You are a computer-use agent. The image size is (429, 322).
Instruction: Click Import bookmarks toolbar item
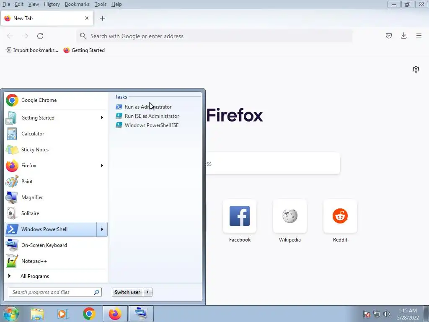click(x=32, y=50)
